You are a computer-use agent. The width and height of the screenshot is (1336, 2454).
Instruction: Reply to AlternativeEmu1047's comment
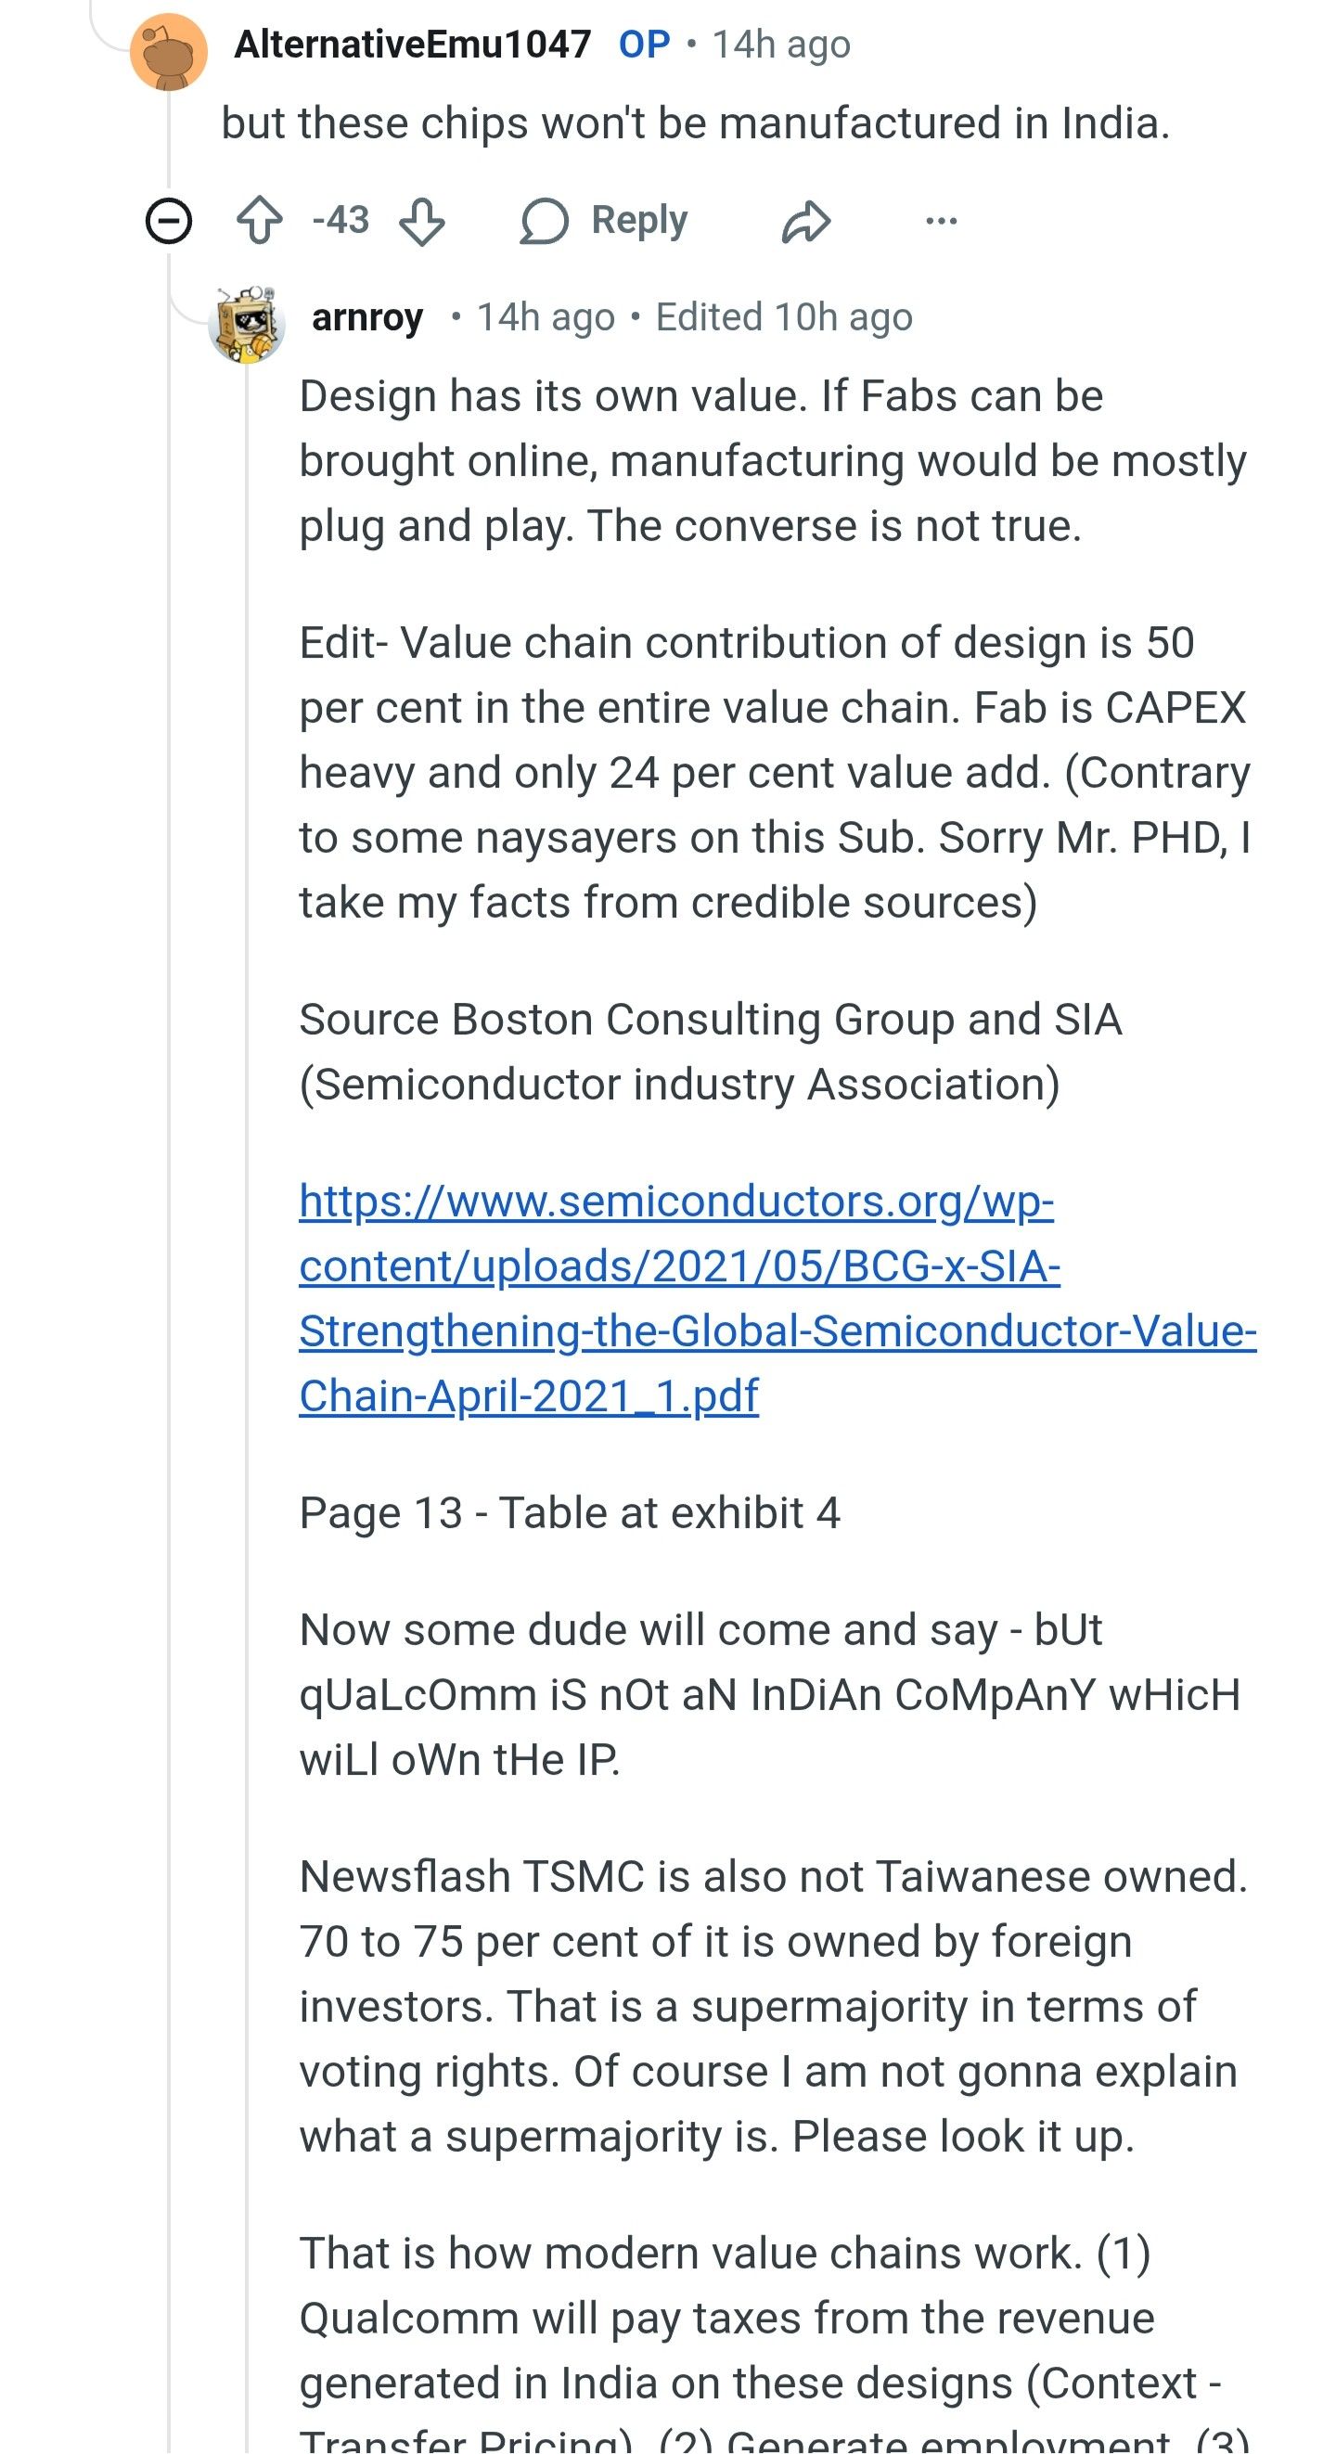(604, 221)
